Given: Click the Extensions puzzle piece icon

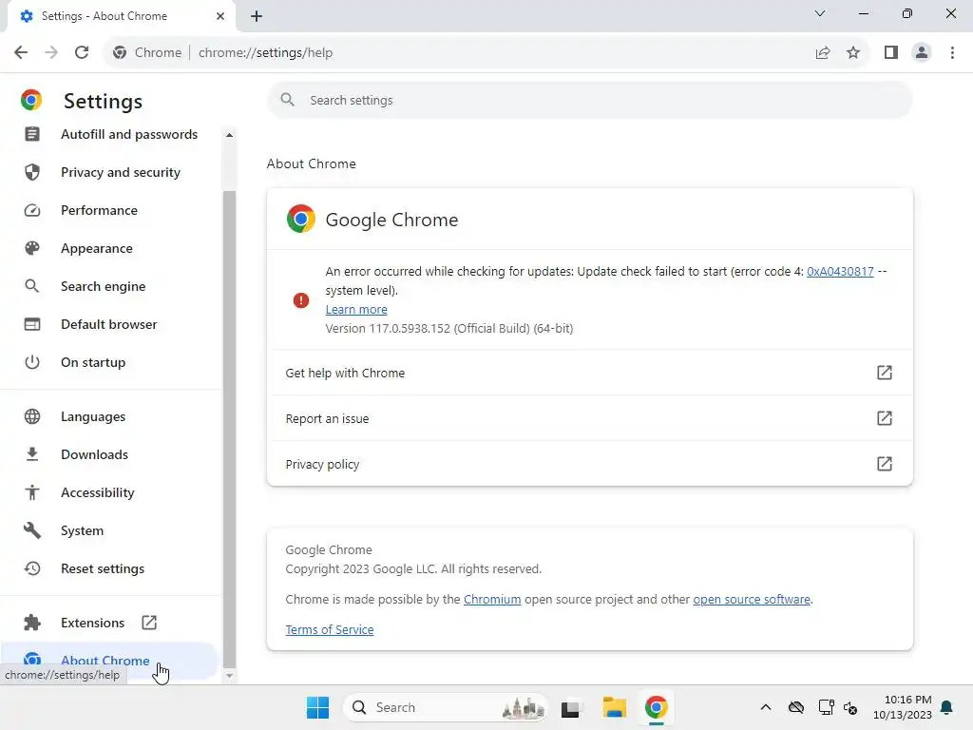Looking at the screenshot, I should pyautogui.click(x=32, y=623).
